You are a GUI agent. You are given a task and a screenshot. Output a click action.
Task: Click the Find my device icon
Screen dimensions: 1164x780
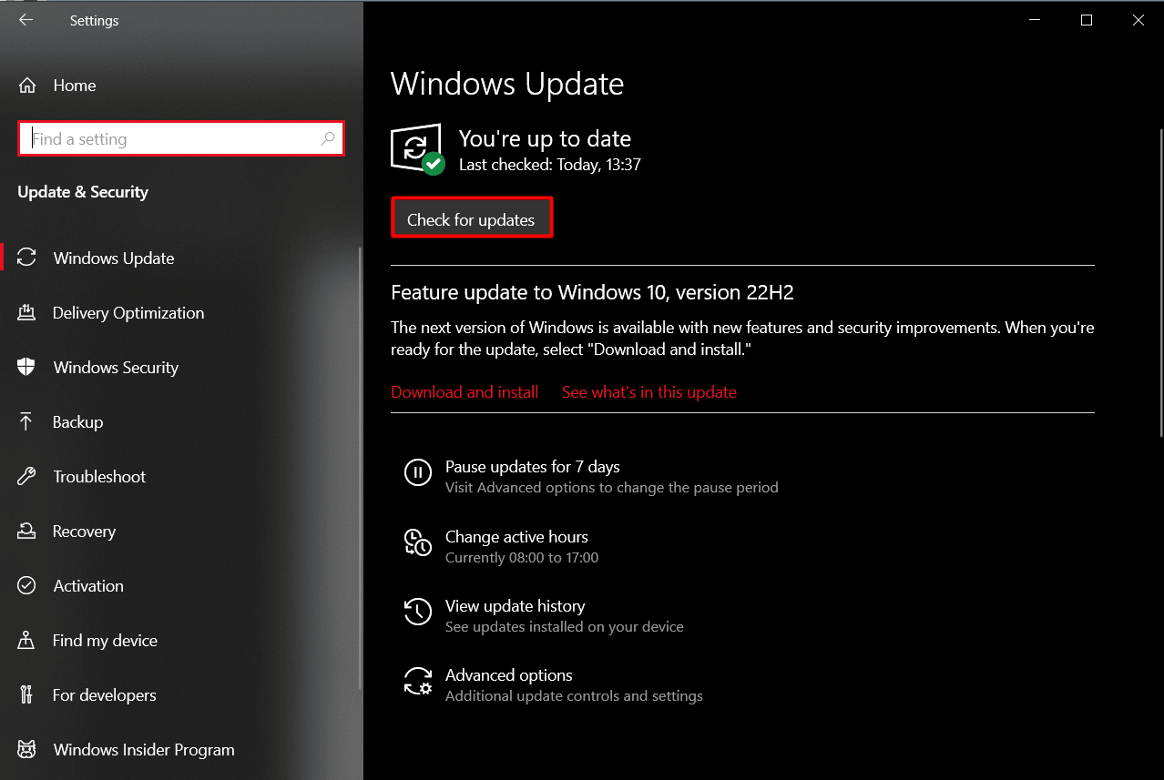click(x=26, y=641)
